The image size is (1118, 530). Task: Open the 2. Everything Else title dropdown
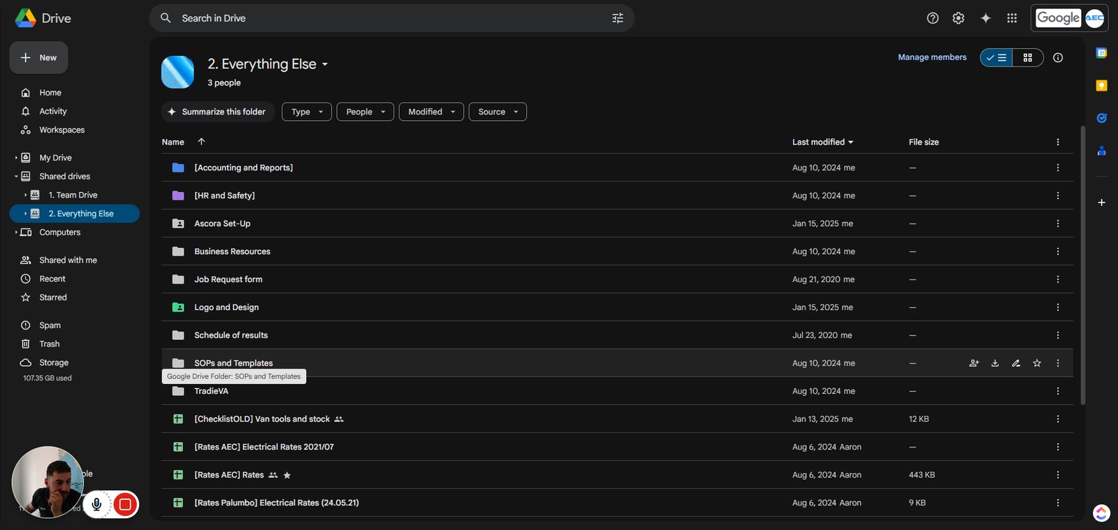pos(325,64)
